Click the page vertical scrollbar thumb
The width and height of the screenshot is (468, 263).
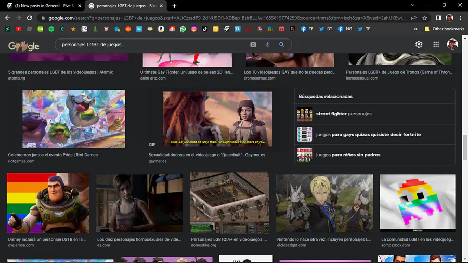coord(465,148)
